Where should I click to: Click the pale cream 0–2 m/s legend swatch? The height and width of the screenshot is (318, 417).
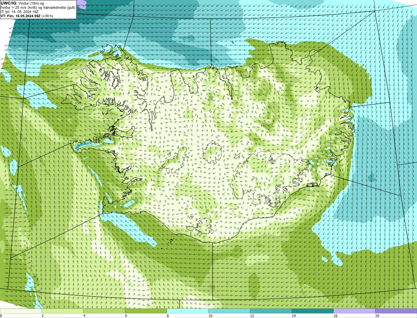tap(21, 311)
